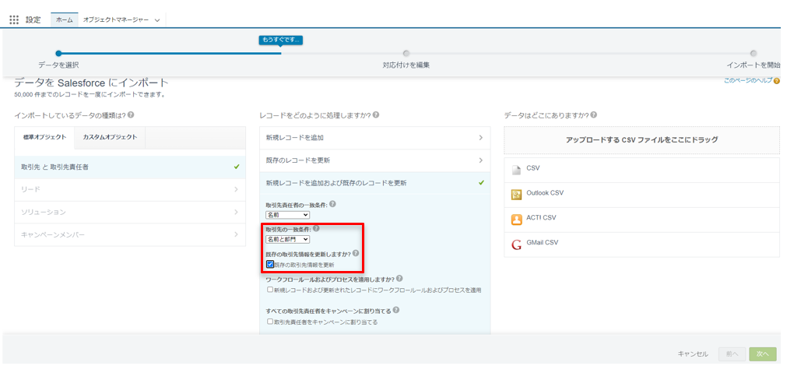Select the リード object row
Image resolution: width=808 pixels, height=373 pixels.
tap(130, 189)
